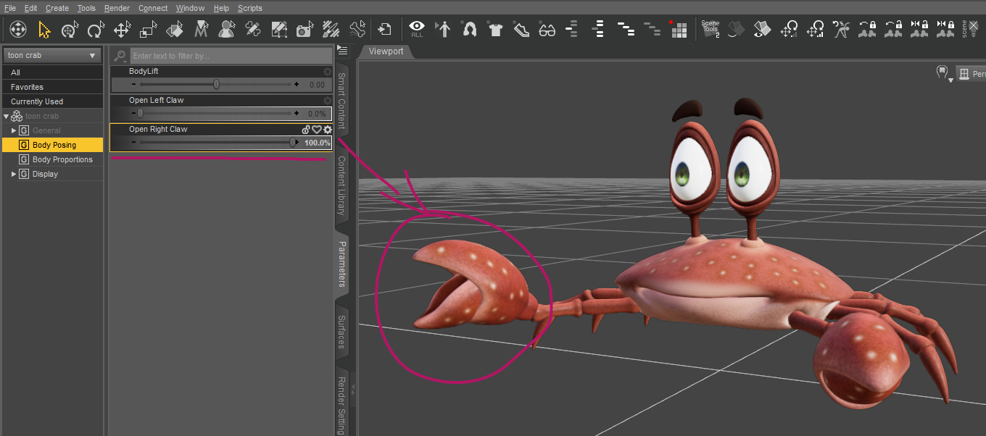
Task: Open the Scene Tools toolbar icon
Action: tap(709, 29)
